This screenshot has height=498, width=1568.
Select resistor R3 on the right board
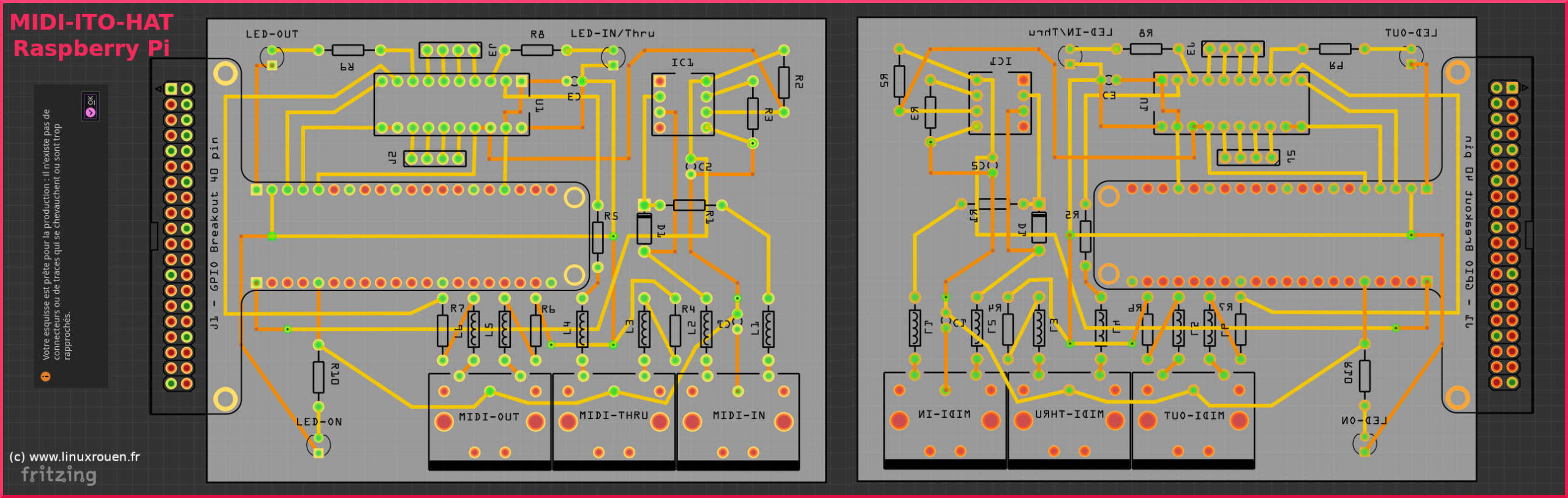pos(930,111)
